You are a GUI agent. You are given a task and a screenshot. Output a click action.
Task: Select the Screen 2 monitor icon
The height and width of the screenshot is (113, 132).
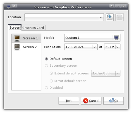click(x=17, y=47)
